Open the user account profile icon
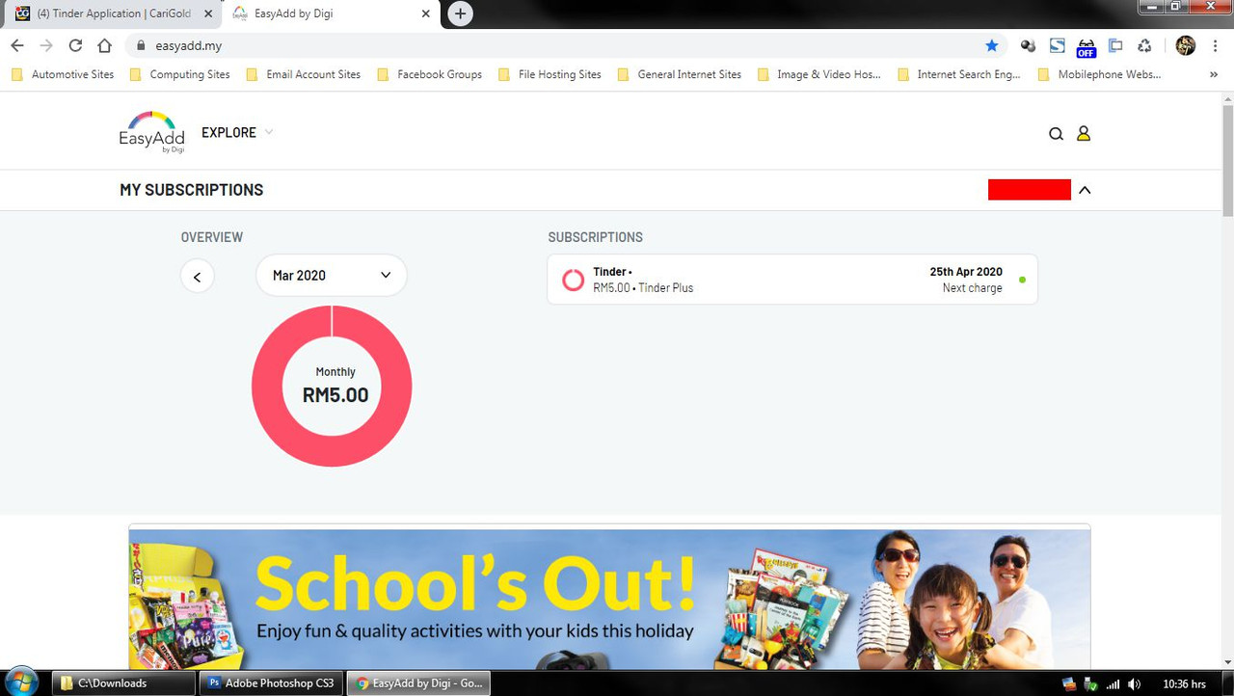The height and width of the screenshot is (696, 1234). (x=1084, y=134)
